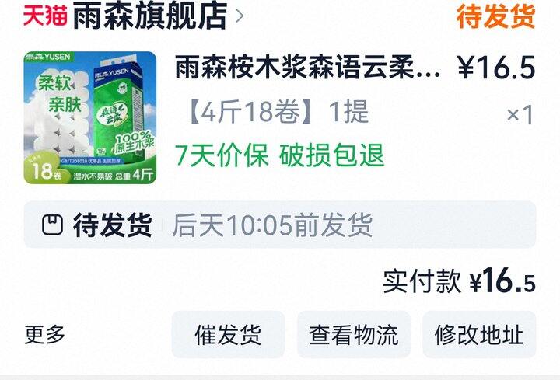Tap the ×1 quantity indicator
560x380 pixels.
pos(520,114)
